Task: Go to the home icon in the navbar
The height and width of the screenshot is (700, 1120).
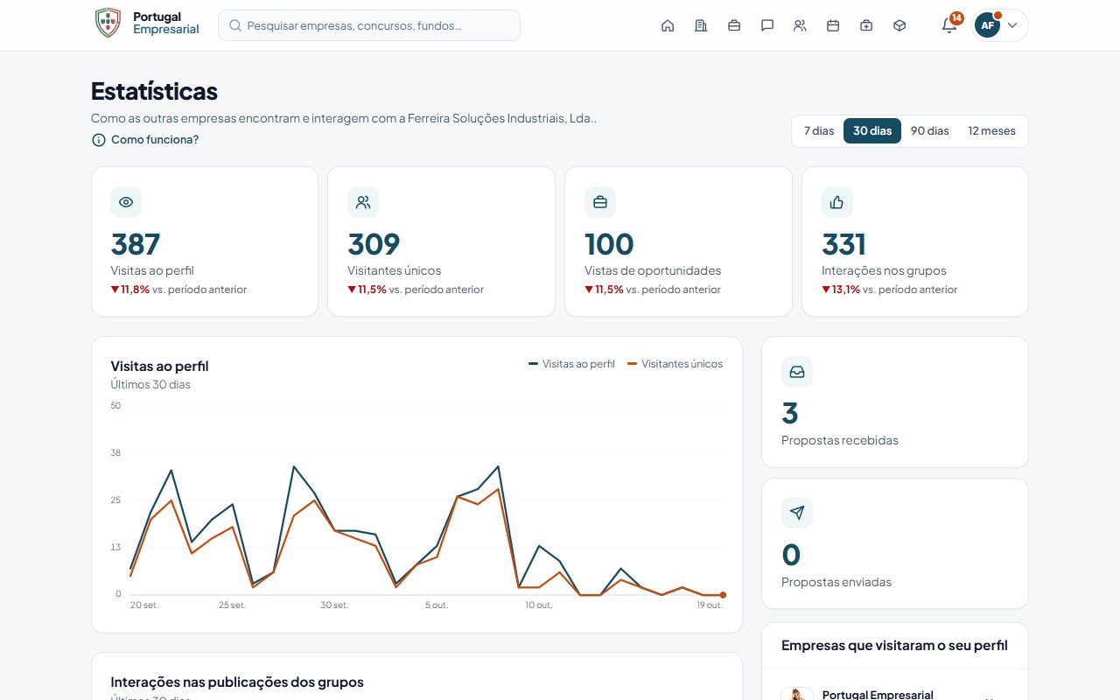Action: (x=668, y=25)
